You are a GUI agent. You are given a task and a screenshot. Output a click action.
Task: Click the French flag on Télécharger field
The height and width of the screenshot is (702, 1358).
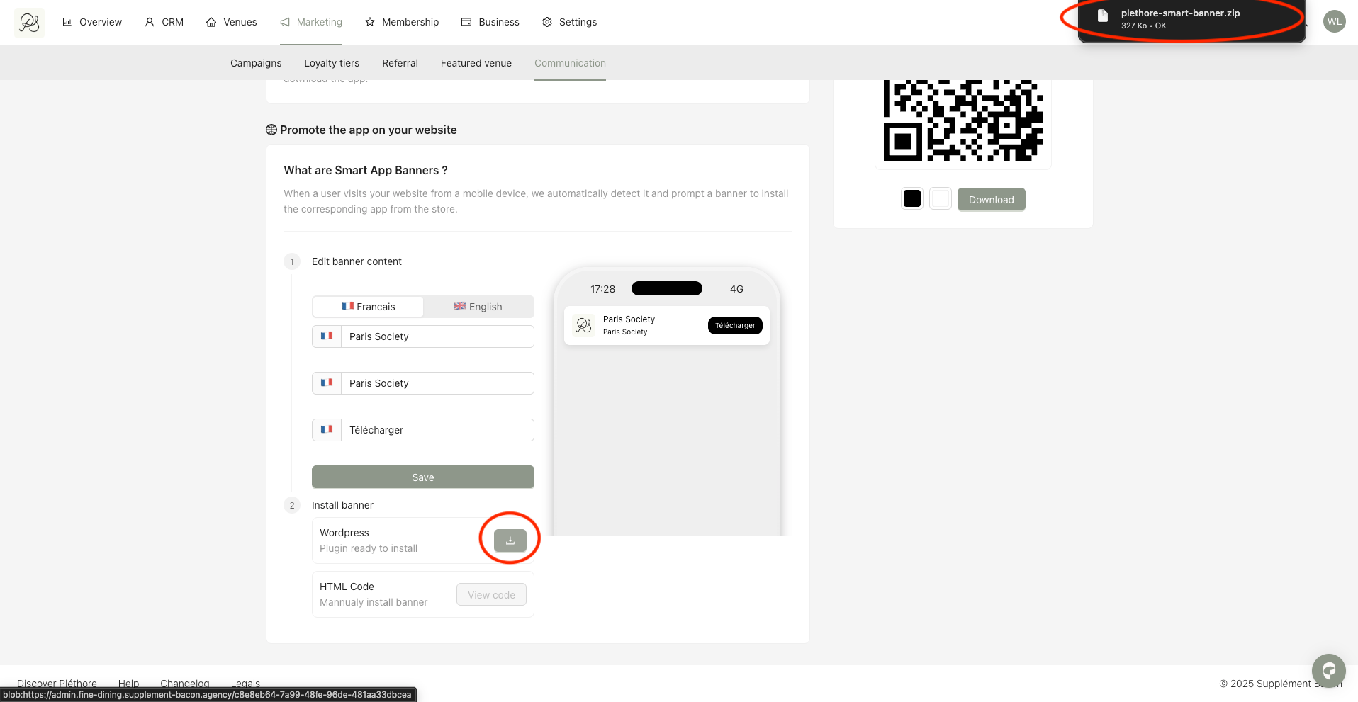point(327,429)
